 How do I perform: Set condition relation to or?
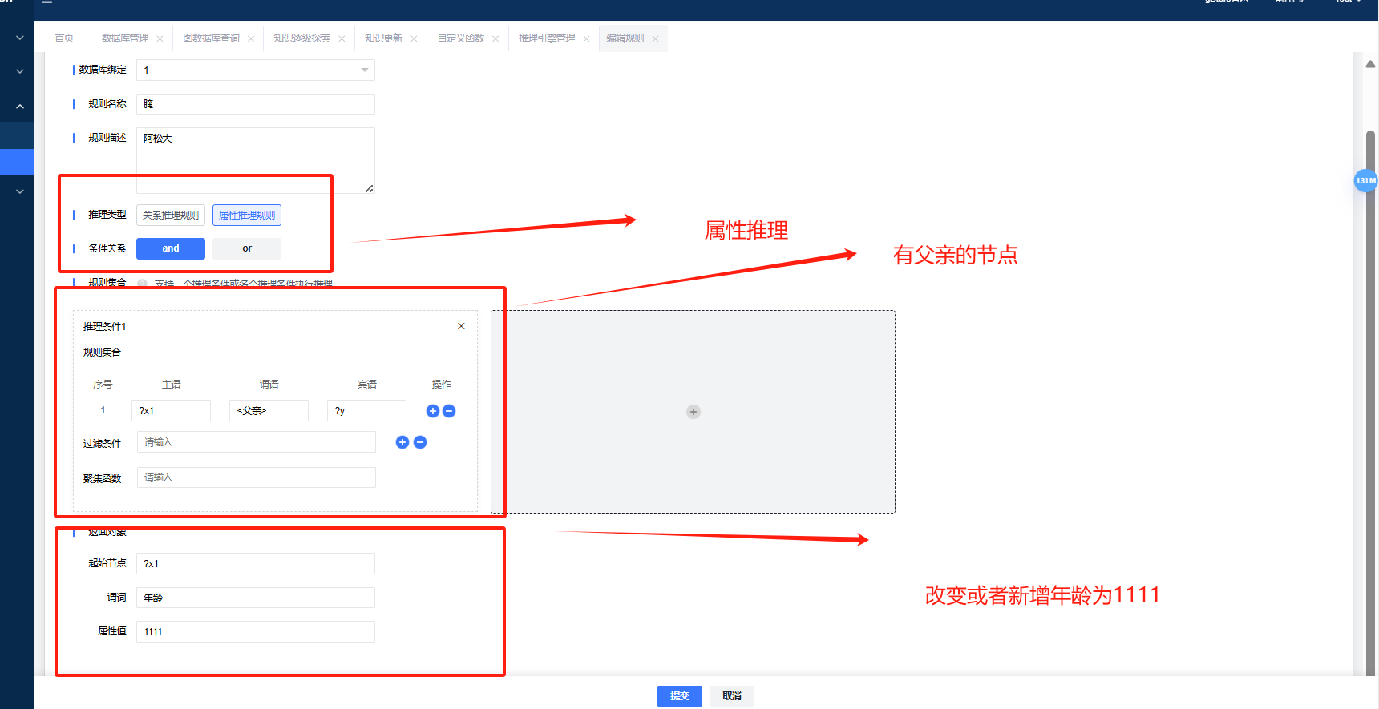247,248
